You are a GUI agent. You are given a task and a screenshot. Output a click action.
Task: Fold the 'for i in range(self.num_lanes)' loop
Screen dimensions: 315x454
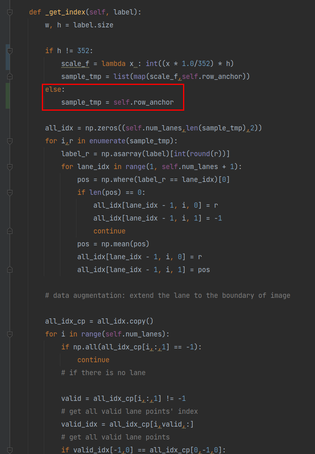(x=10, y=334)
